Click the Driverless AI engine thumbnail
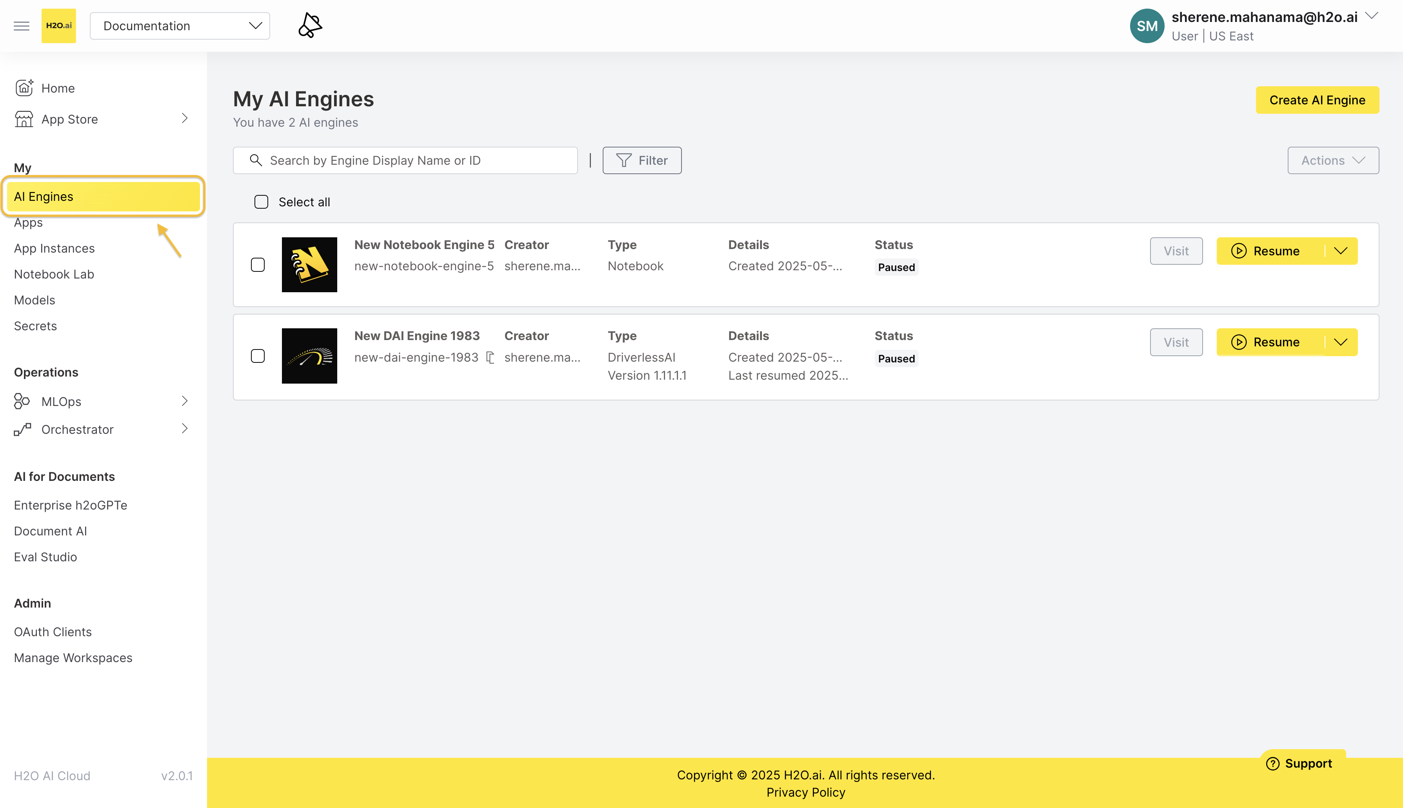Screen dimensions: 1403x808 309,356
